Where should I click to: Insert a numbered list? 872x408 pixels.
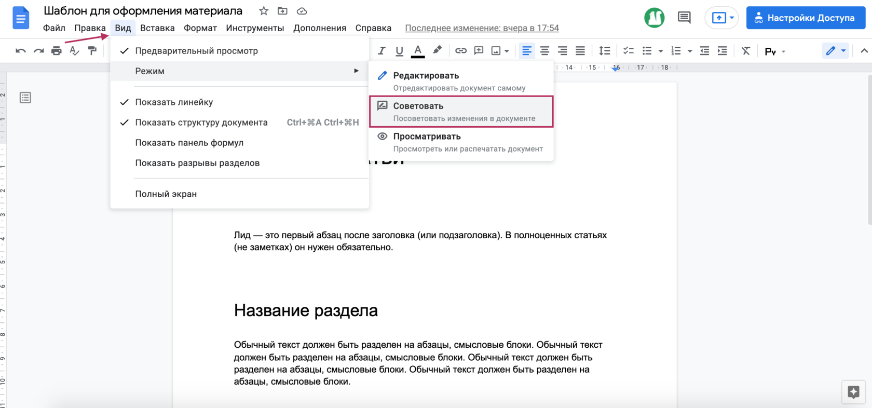[x=676, y=51]
